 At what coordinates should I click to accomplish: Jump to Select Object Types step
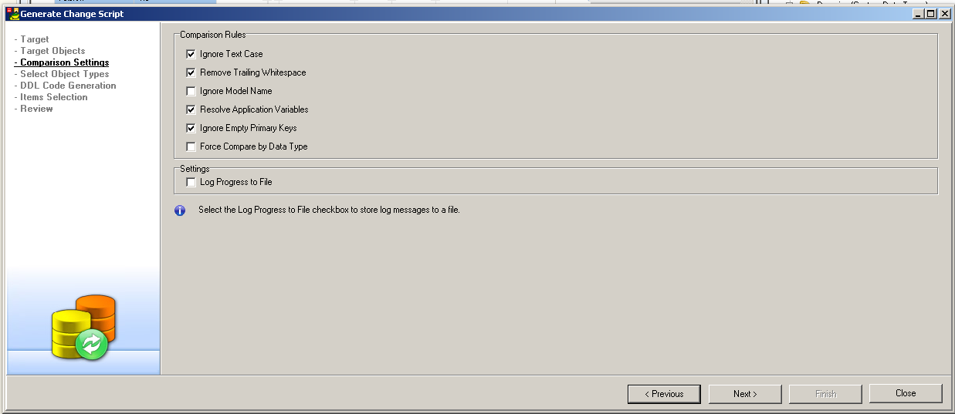coord(64,74)
